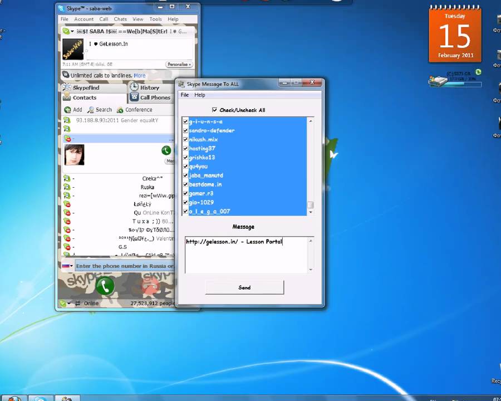Open the Tools menu
The image size is (501, 401).
tap(156, 19)
